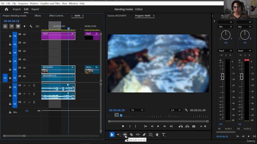The height and width of the screenshot is (144, 257).
Task: Enable voice-over record on A3
Action: (34, 102)
